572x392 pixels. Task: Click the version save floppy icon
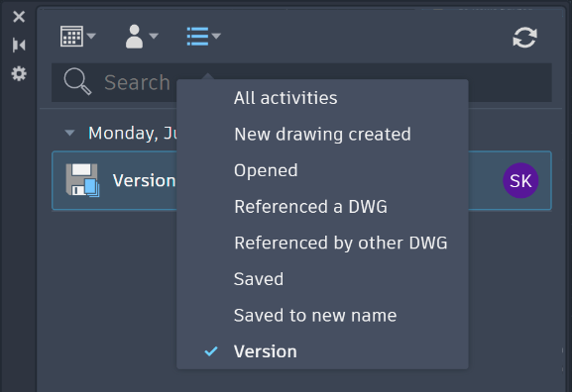(x=82, y=180)
